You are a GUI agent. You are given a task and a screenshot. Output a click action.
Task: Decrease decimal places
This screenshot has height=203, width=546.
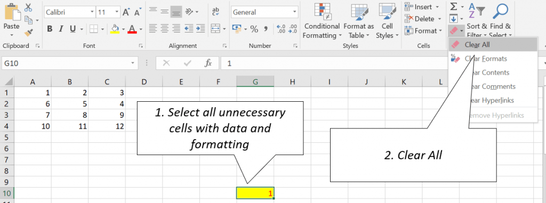click(x=293, y=29)
